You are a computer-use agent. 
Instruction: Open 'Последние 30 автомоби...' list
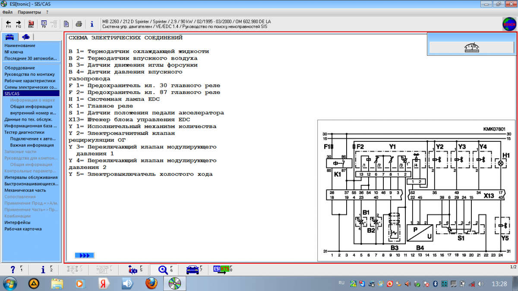pos(31,58)
